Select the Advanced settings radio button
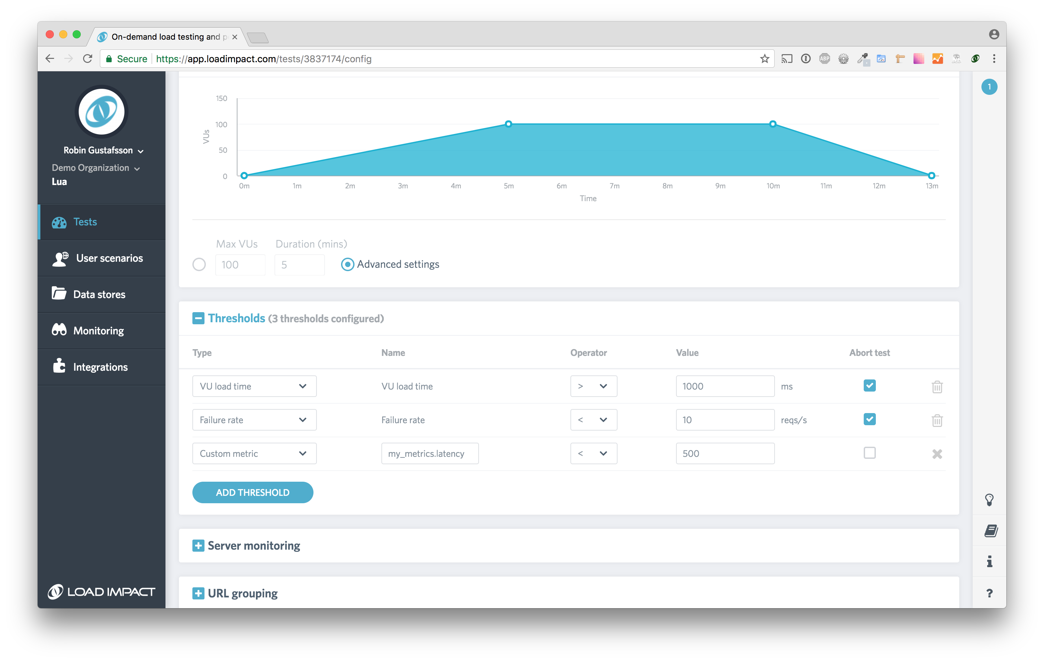Screen dimensions: 1044x662 pyautogui.click(x=348, y=264)
